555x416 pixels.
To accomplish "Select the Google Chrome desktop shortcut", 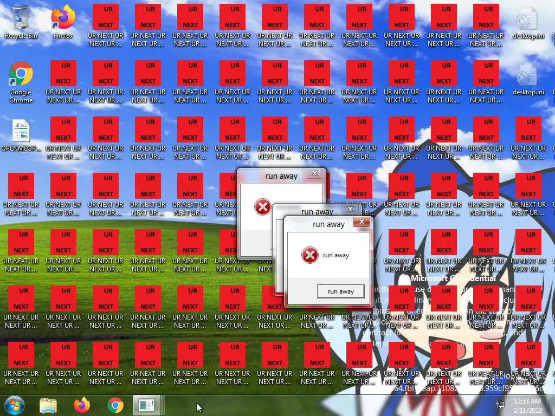I will [x=21, y=82].
